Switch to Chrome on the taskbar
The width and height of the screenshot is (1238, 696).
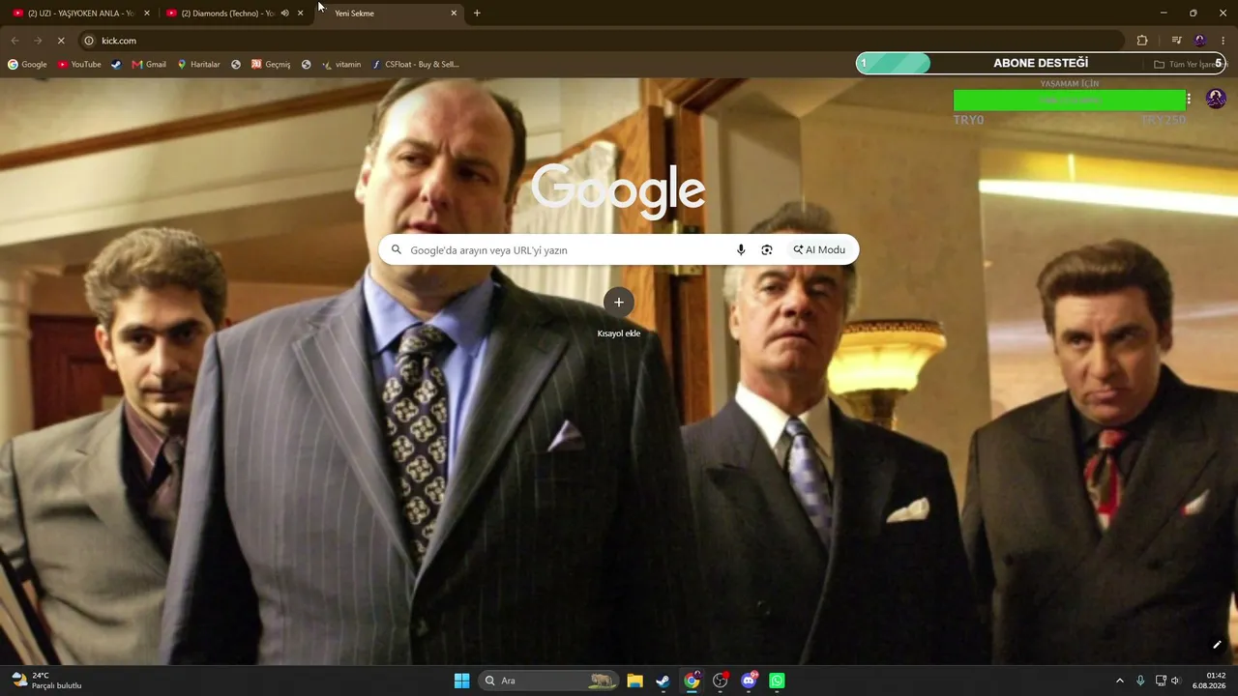coord(692,681)
